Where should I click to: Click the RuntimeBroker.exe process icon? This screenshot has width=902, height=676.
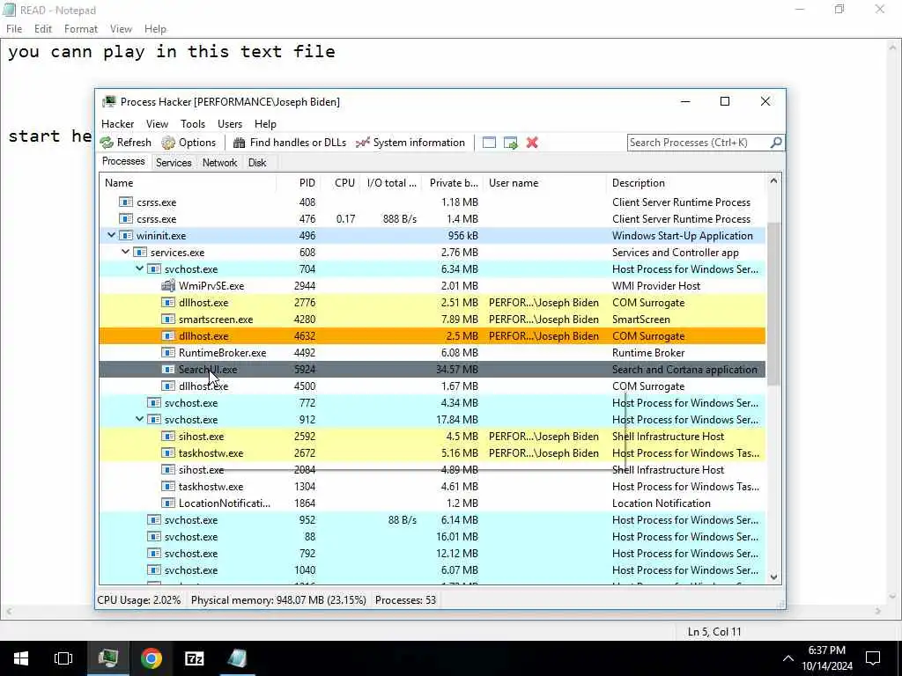coord(168,352)
